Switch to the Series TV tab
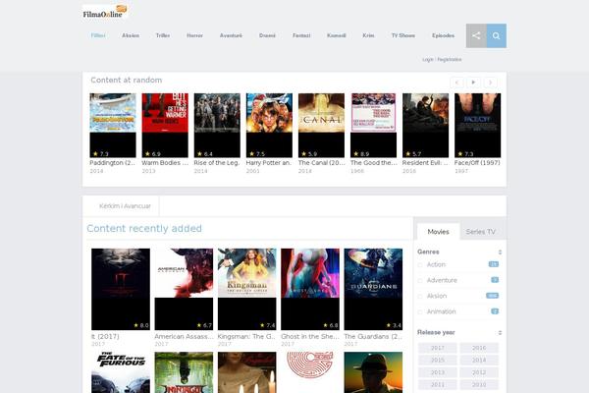The height and width of the screenshot is (393, 589). [x=480, y=232]
